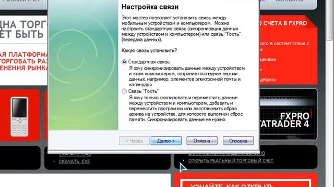This screenshot has width=334, height=187.
Task: Click the browser vertical scrollbar thumb
Action: pyautogui.click(x=330, y=20)
